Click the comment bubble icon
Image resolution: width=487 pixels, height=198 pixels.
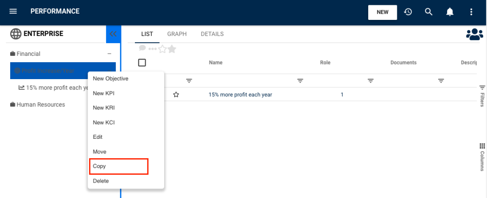(142, 49)
